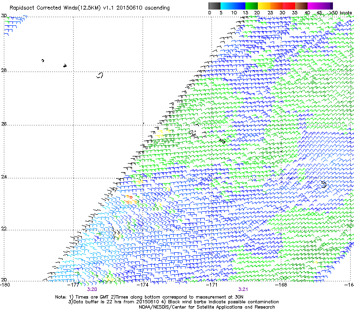Click the '15' legend speed label

245,13
